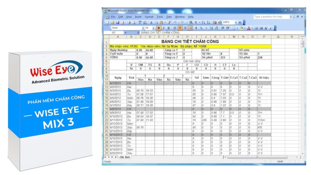Viewport: 311px width, 175px height.
Task: Expand the Font Color dropdown arrow
Action: 252,28
